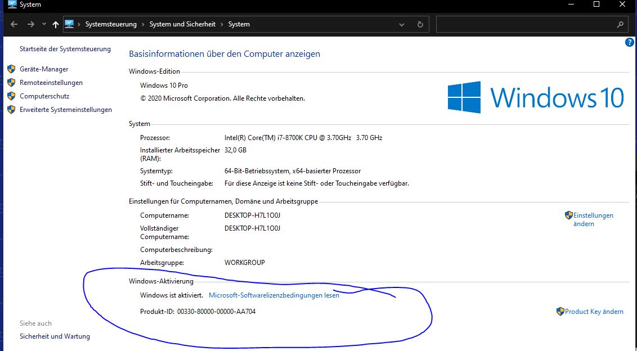Click shield icon beside Einstellungen ändern
Image resolution: width=637 pixels, height=351 pixels.
pyautogui.click(x=569, y=215)
